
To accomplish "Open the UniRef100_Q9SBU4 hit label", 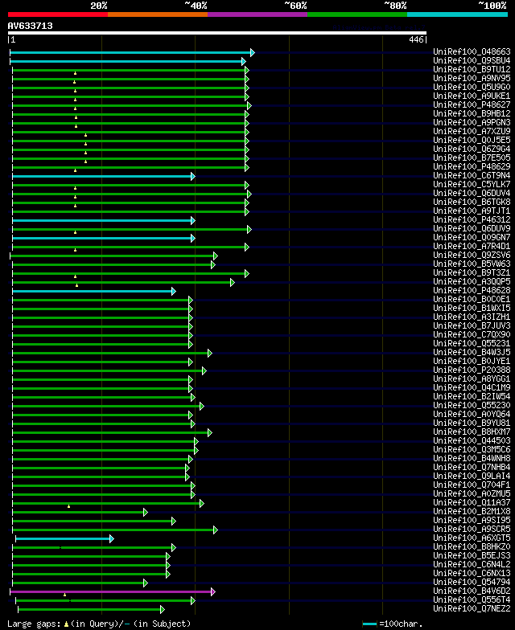I will (x=472, y=61).
